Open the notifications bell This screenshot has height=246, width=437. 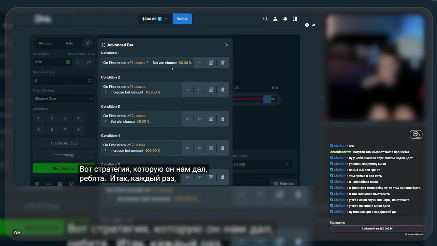(x=285, y=19)
